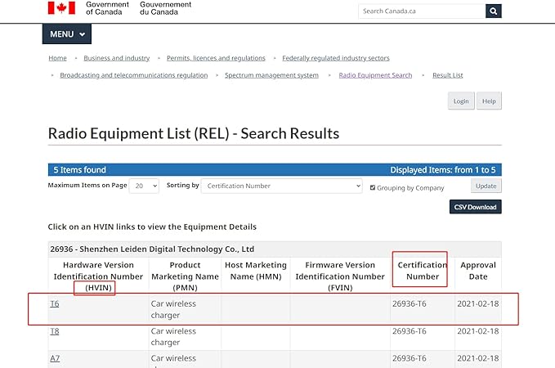Open Permits, licences and regulations breadcrumb

216,58
